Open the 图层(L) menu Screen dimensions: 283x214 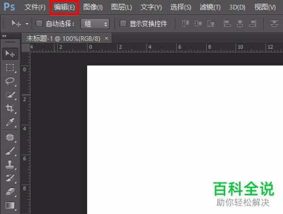122,7
